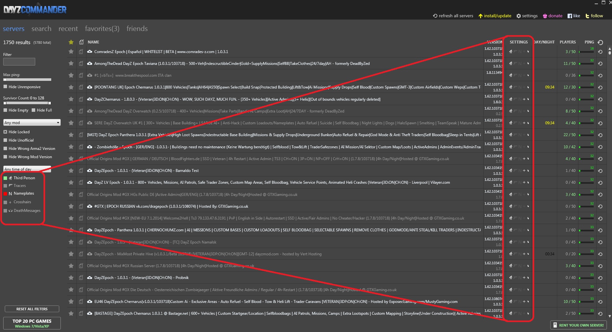The height and width of the screenshot is (332, 612).
Task: Open notes for #GTX EPOCH RUSSIAN server
Action: point(81,206)
